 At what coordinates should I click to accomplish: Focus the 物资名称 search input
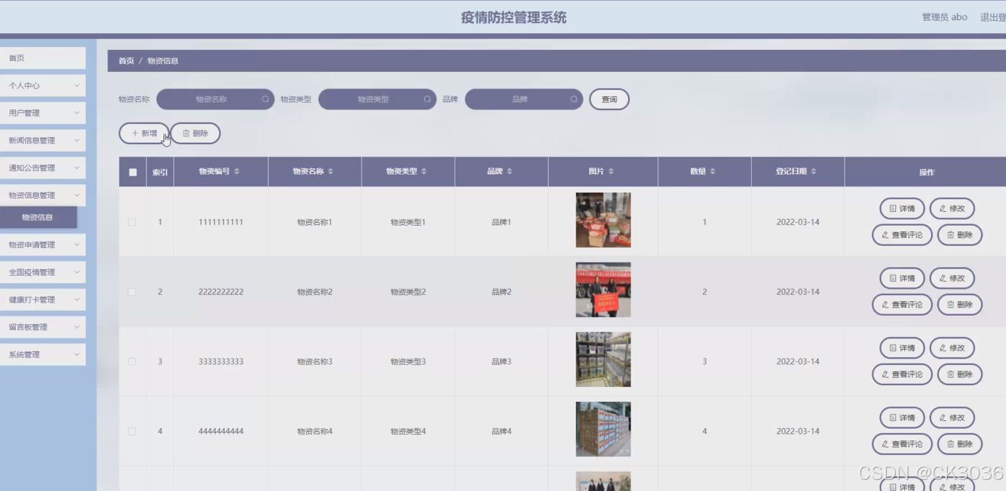[x=215, y=99]
